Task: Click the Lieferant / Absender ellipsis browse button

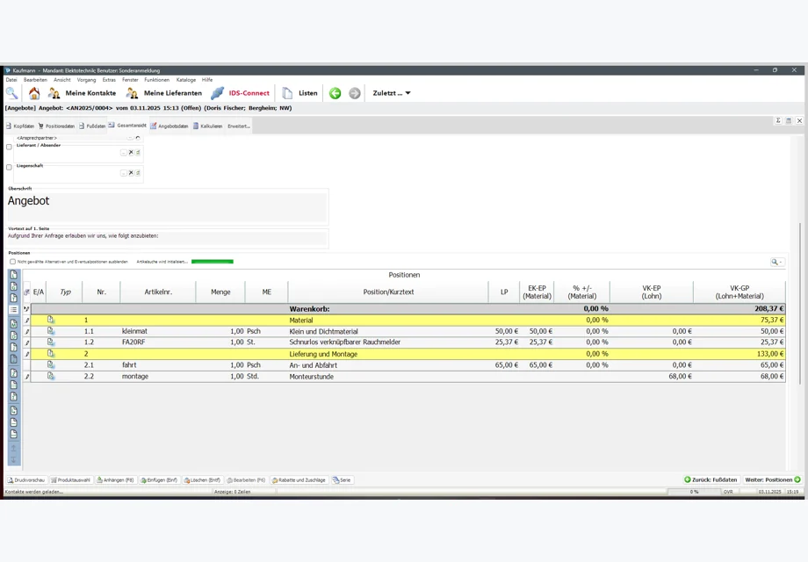Action: 124,153
